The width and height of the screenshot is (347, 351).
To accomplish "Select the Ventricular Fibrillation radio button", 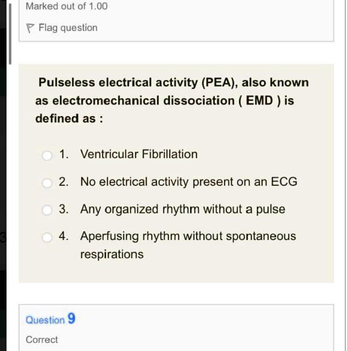I will click(47, 156).
